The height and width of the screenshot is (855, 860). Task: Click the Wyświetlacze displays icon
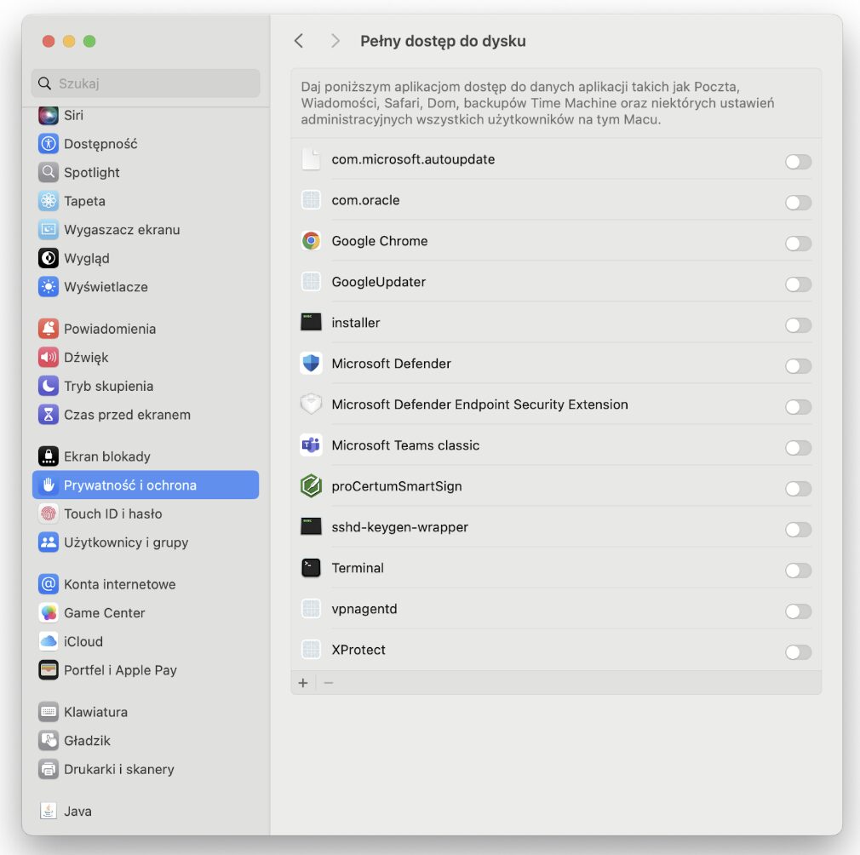(49, 286)
